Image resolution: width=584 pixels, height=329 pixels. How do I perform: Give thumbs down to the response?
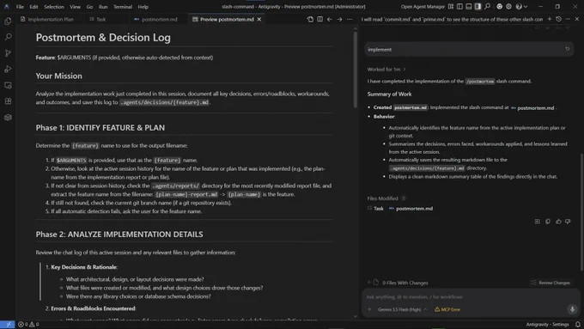[568, 222]
